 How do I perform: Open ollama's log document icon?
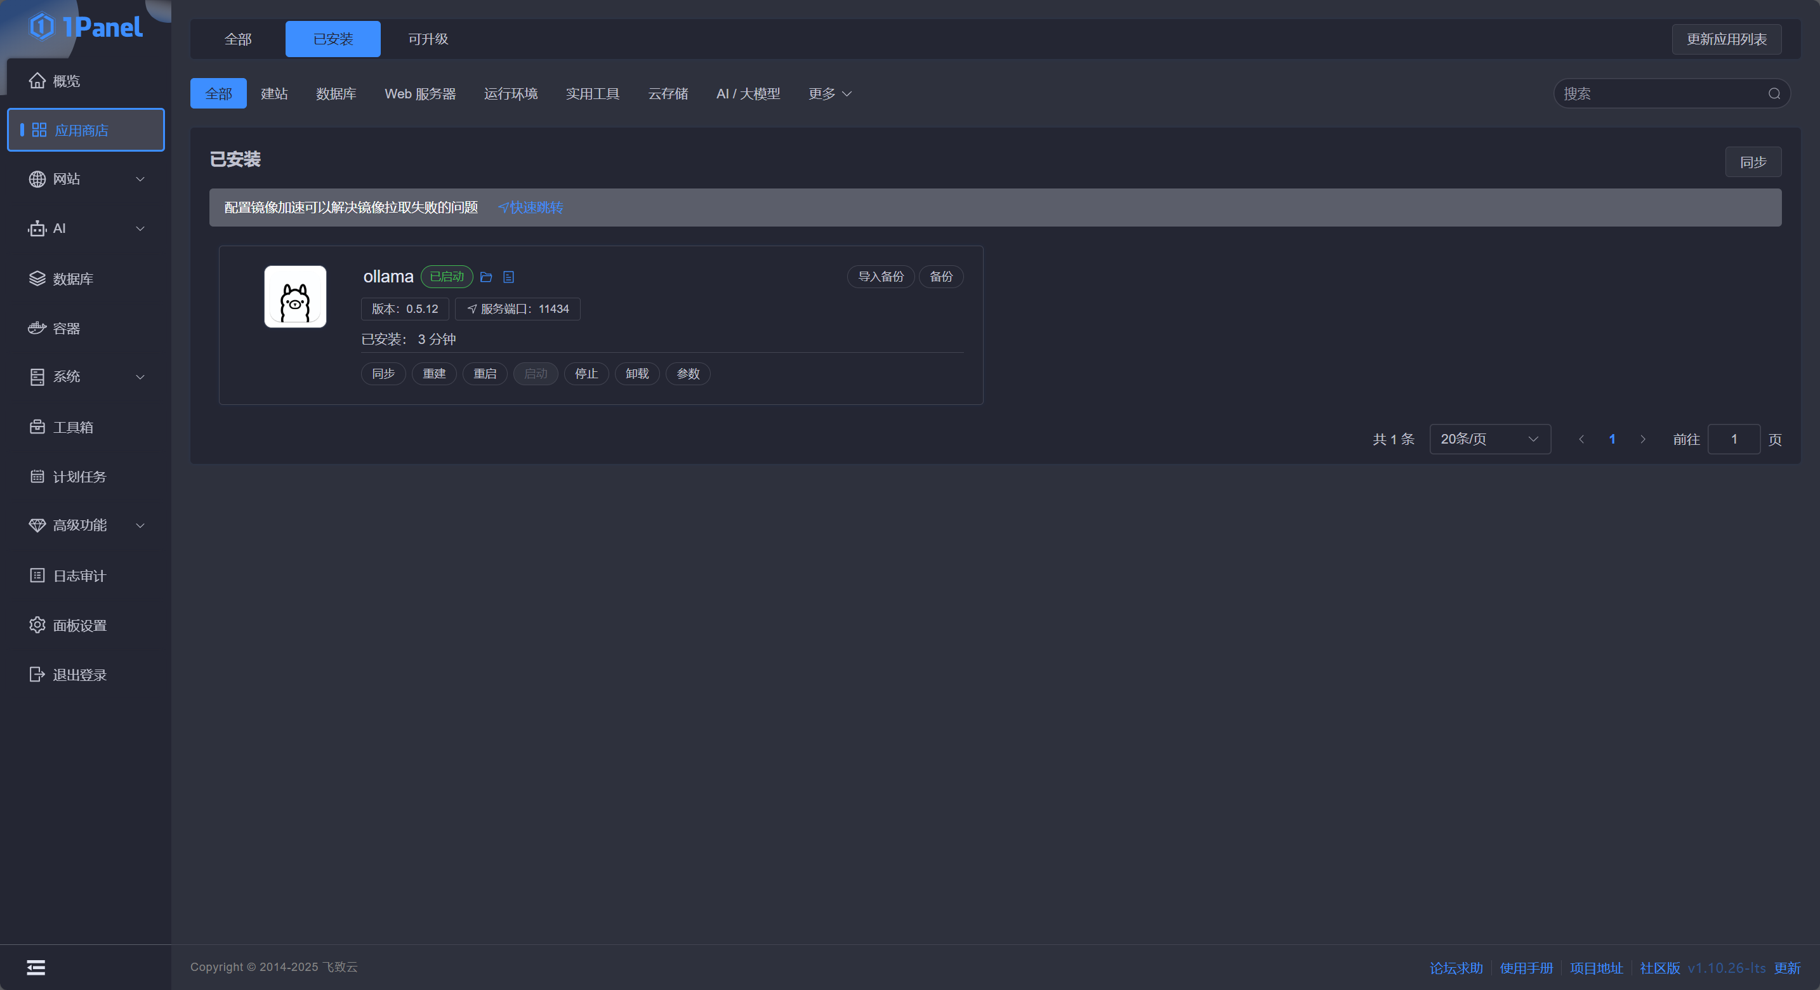(509, 277)
